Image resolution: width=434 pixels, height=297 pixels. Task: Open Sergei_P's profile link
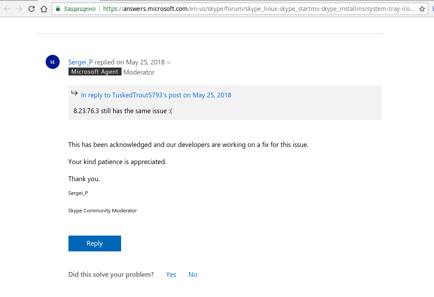(x=80, y=62)
